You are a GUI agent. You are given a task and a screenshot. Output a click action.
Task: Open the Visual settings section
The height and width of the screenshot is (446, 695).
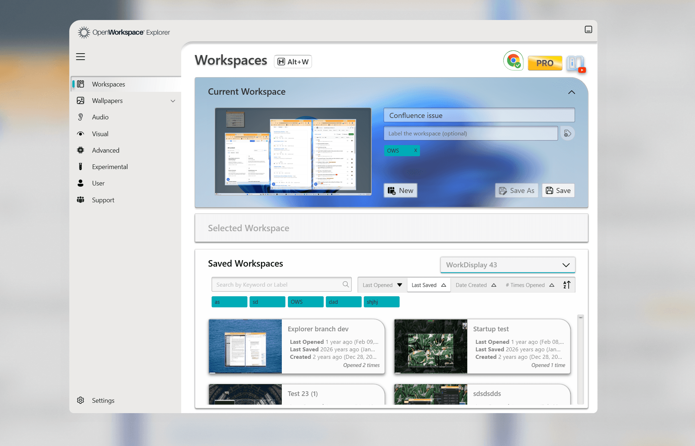(100, 134)
